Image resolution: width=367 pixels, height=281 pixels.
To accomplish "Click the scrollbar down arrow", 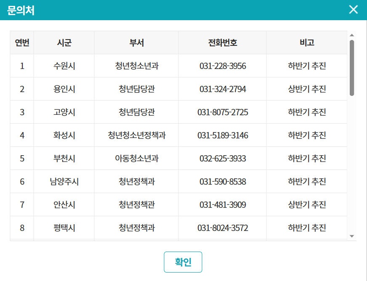I will (x=352, y=236).
